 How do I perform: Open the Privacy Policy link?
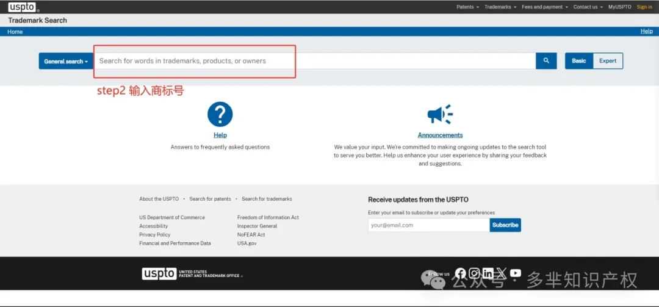(x=154, y=234)
